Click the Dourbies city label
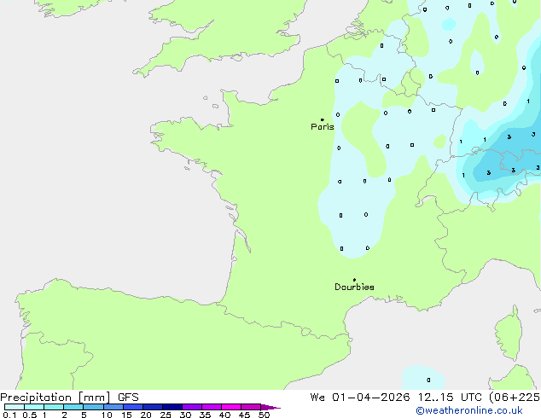 coord(354,287)
